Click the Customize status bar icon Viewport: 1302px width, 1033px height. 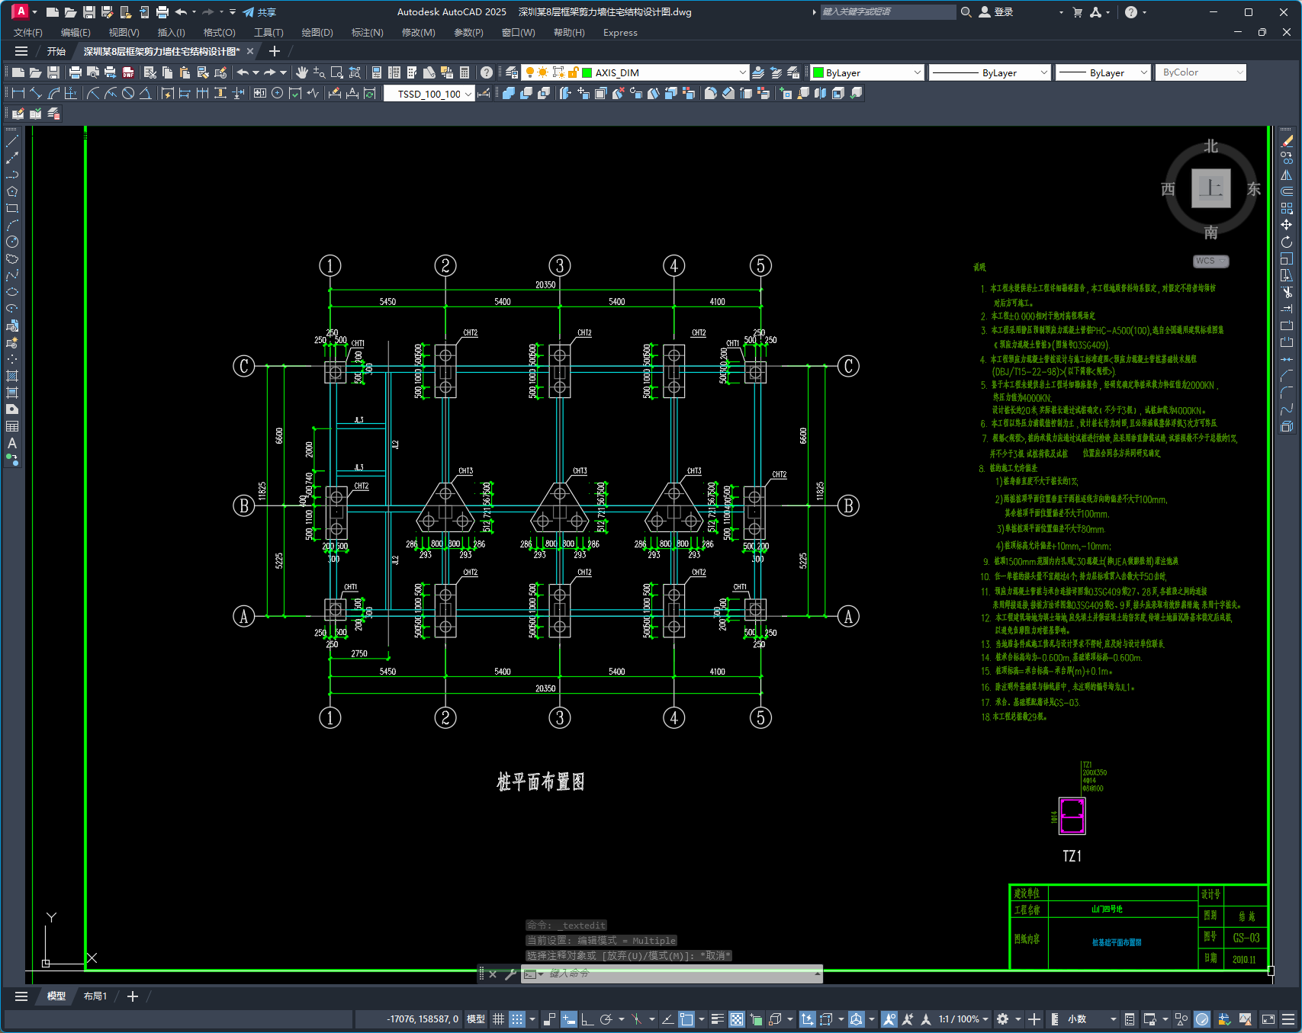1288,1019
